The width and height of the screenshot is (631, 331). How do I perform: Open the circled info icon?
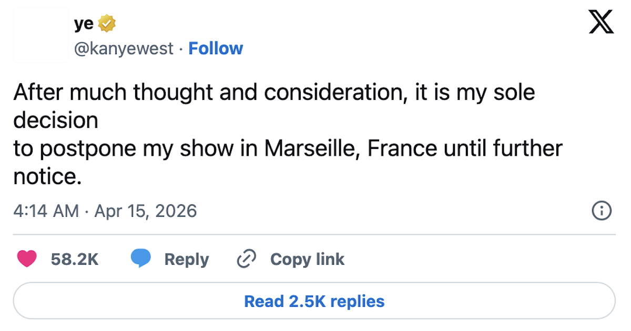click(x=602, y=211)
